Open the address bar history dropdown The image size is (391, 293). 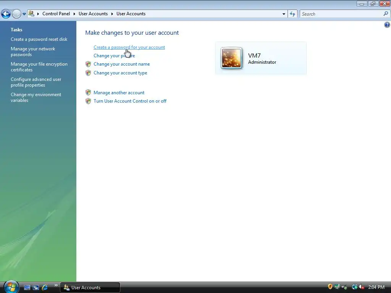tap(284, 14)
